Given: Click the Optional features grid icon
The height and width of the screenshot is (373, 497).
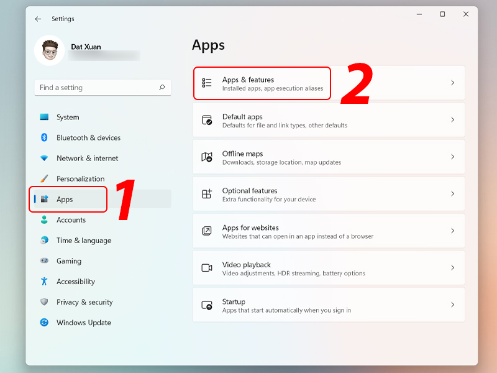Looking at the screenshot, I should click(207, 193).
